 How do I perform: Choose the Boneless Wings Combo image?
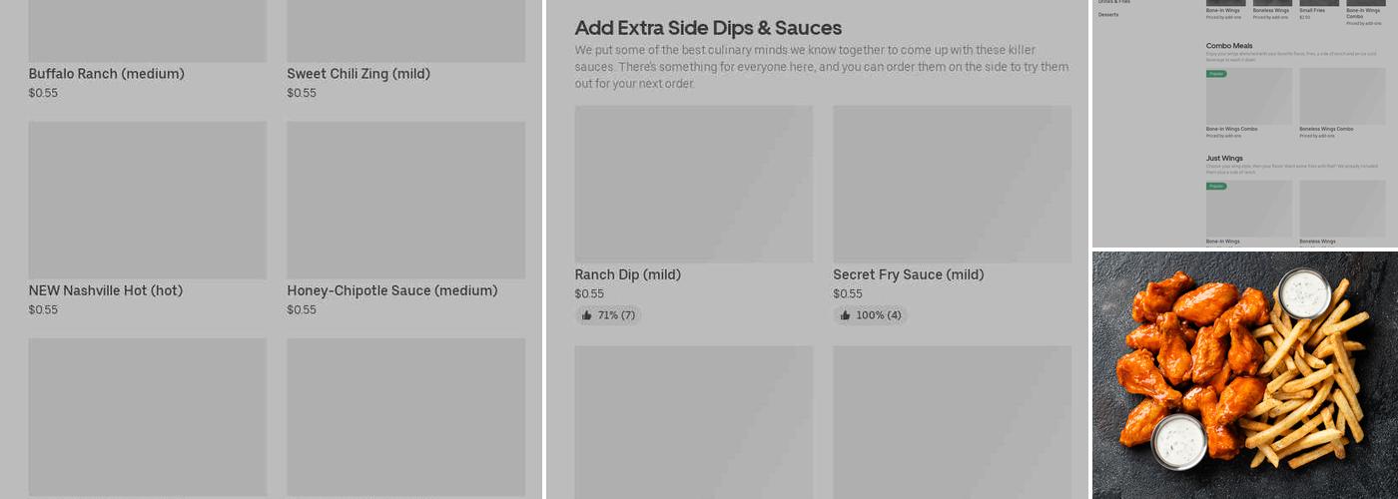[x=1342, y=97]
